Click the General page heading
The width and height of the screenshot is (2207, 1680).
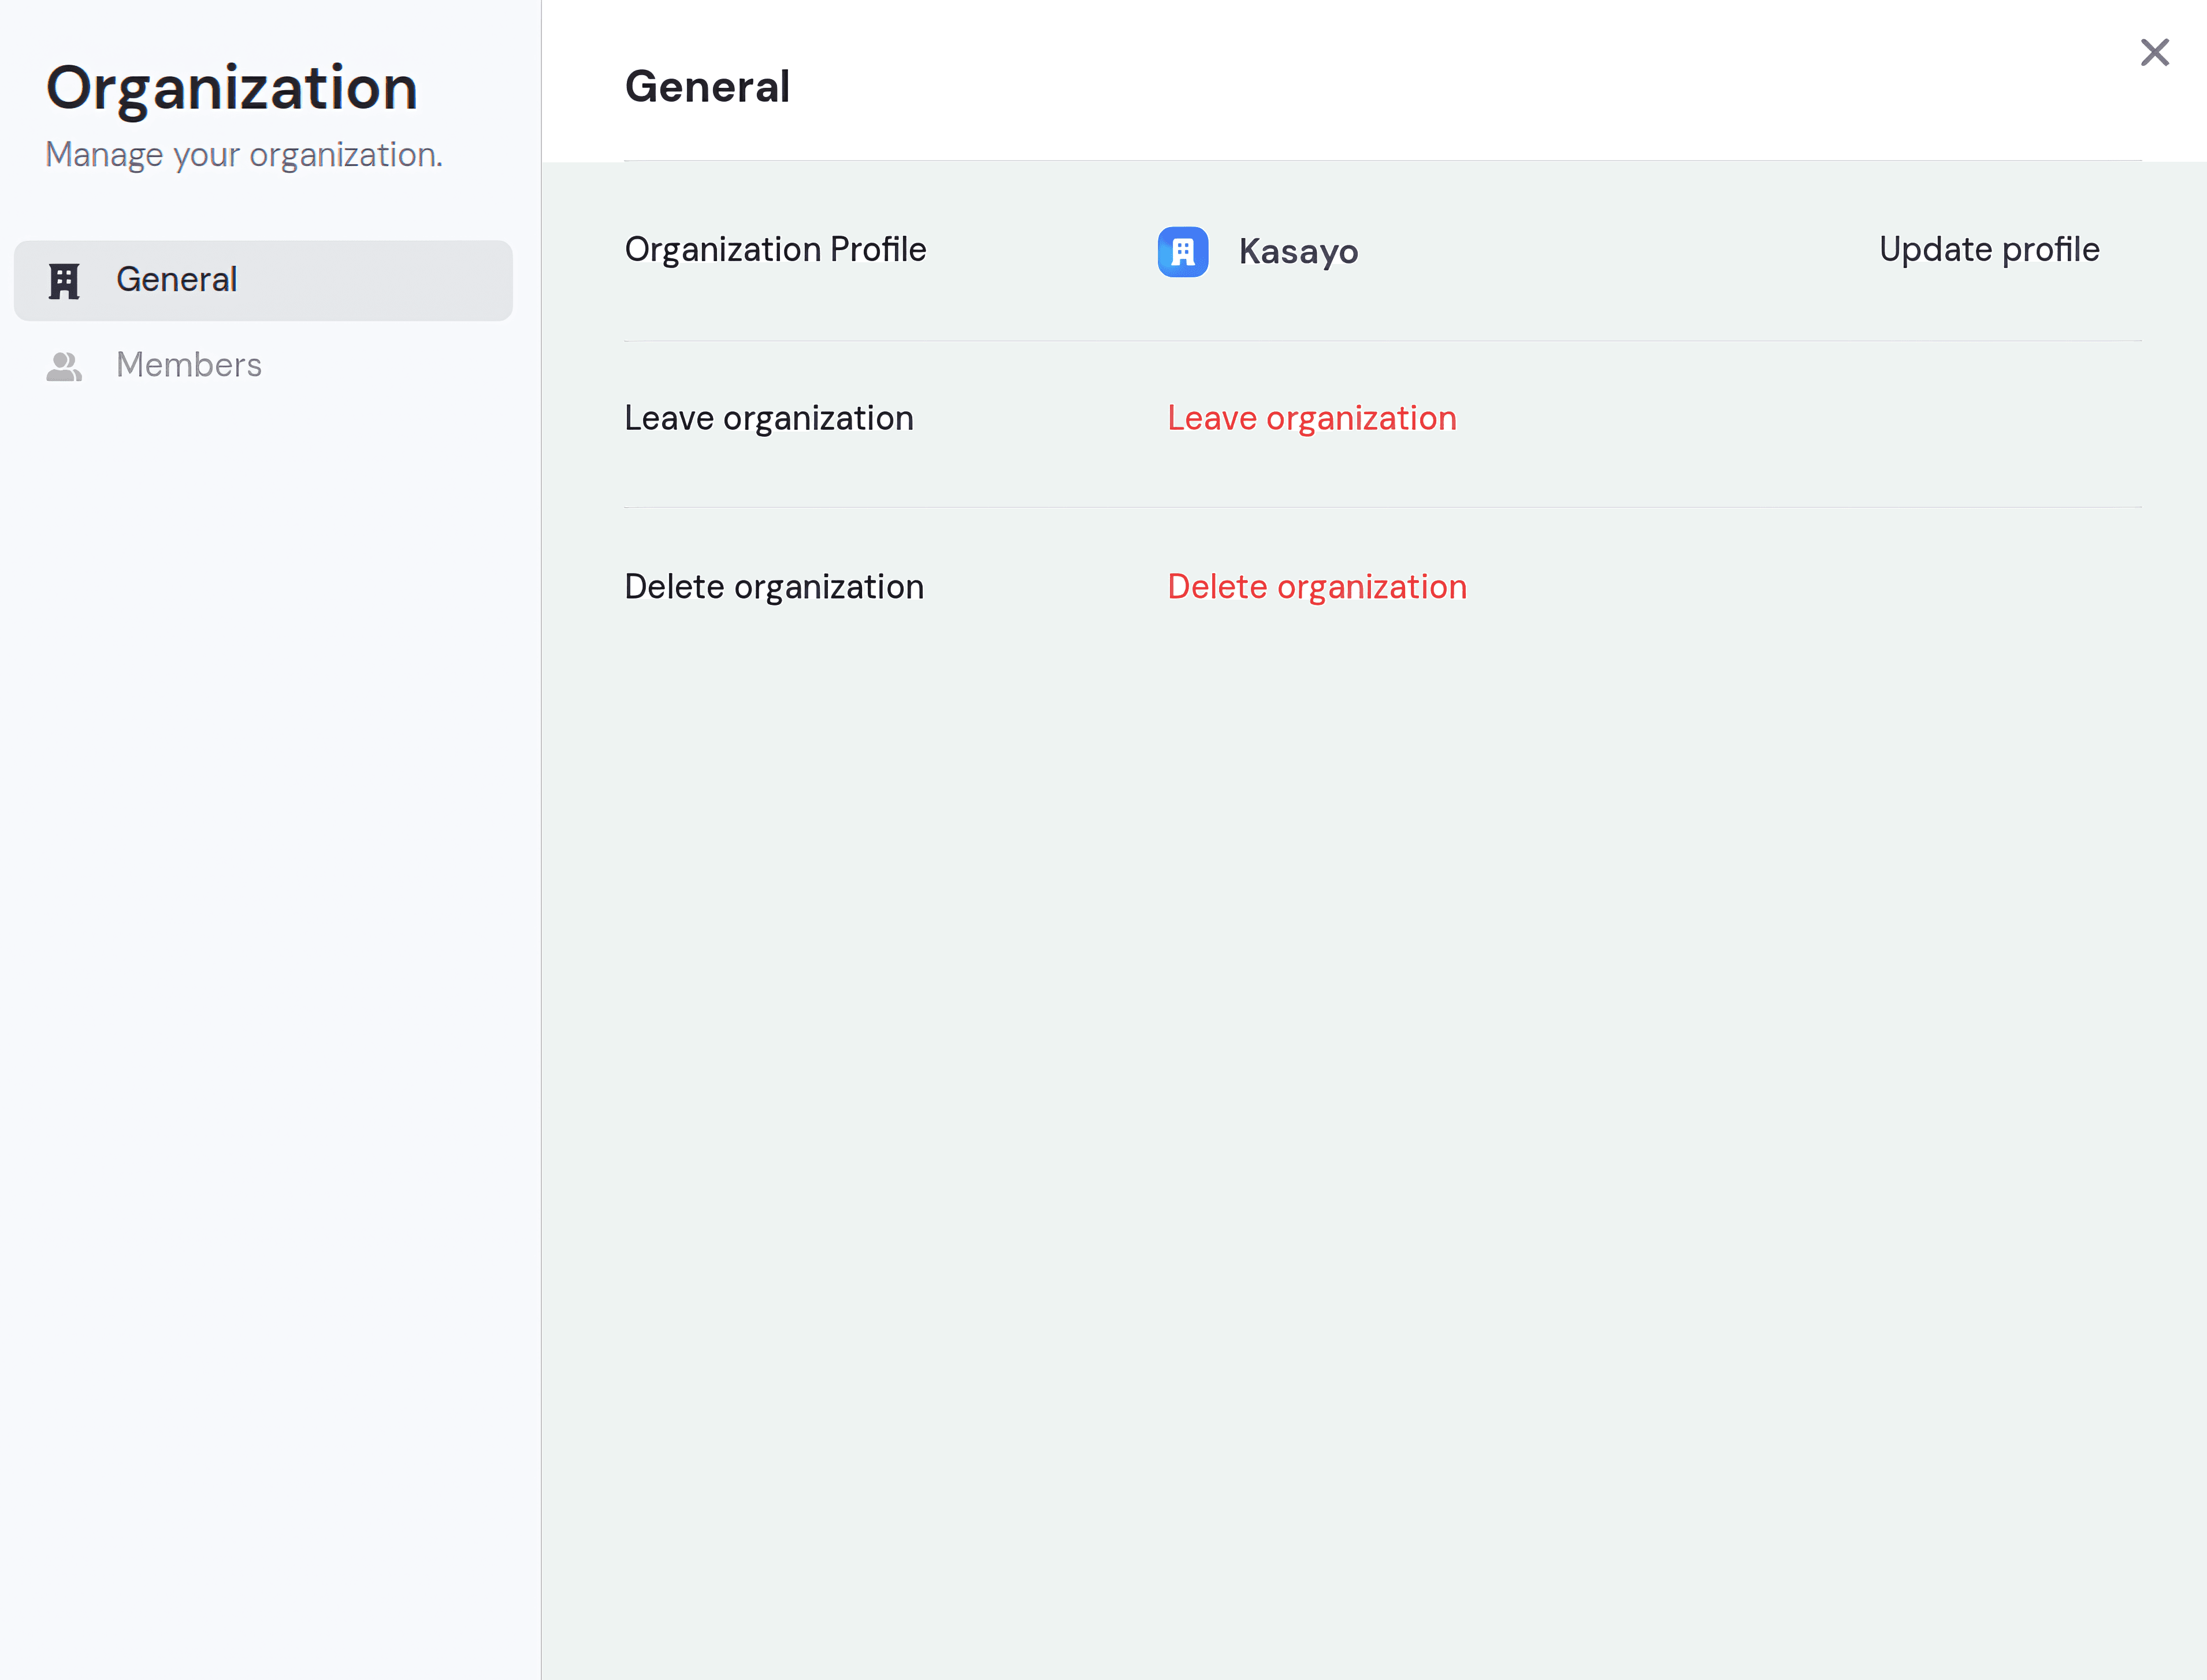[707, 87]
